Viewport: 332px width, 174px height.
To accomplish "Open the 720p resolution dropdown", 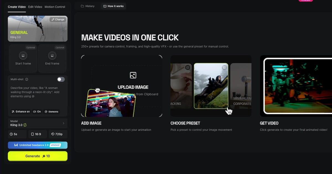I will (58, 134).
